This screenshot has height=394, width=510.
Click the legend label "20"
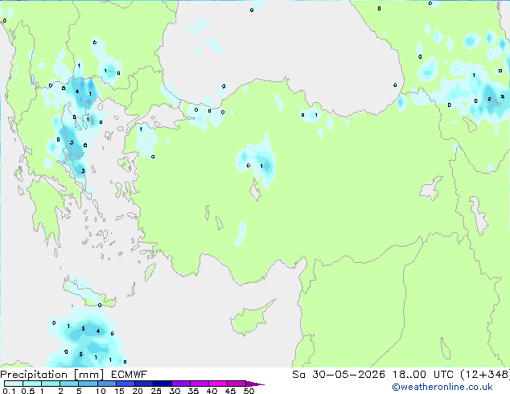[138, 391]
